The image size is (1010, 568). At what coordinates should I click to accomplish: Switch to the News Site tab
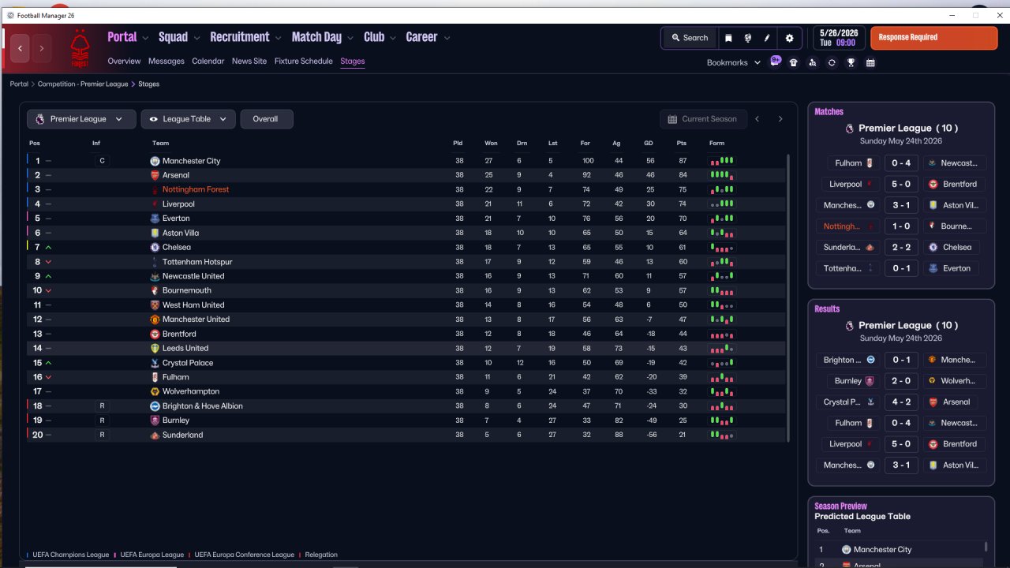[x=249, y=62]
